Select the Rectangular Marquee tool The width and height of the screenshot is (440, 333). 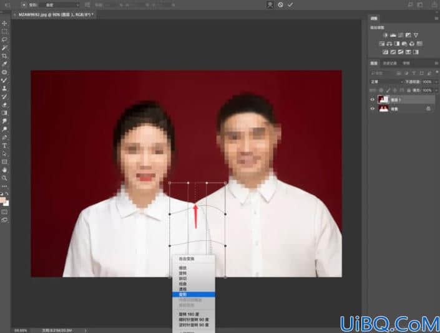coord(4,31)
